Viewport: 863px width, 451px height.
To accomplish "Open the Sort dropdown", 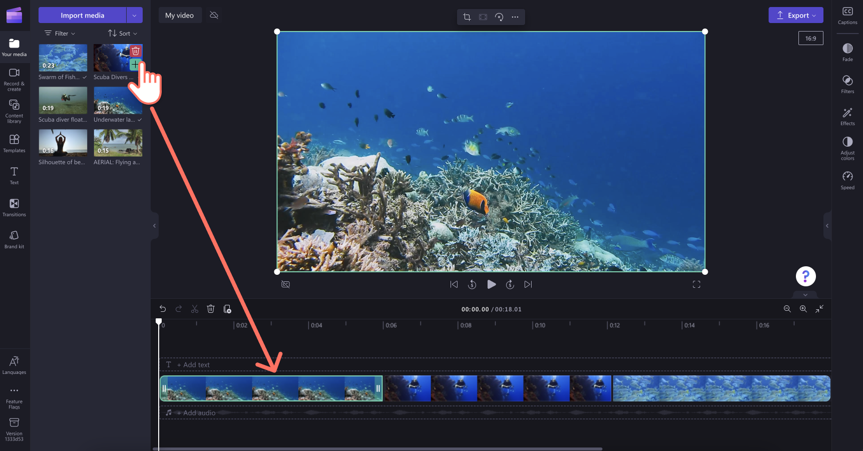I will (x=123, y=34).
